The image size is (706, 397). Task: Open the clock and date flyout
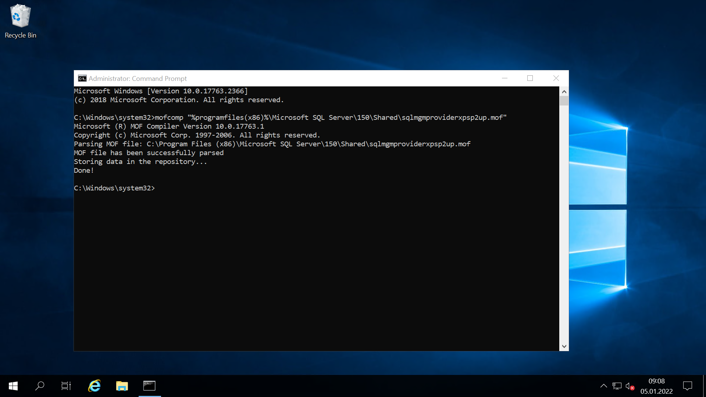coord(656,386)
